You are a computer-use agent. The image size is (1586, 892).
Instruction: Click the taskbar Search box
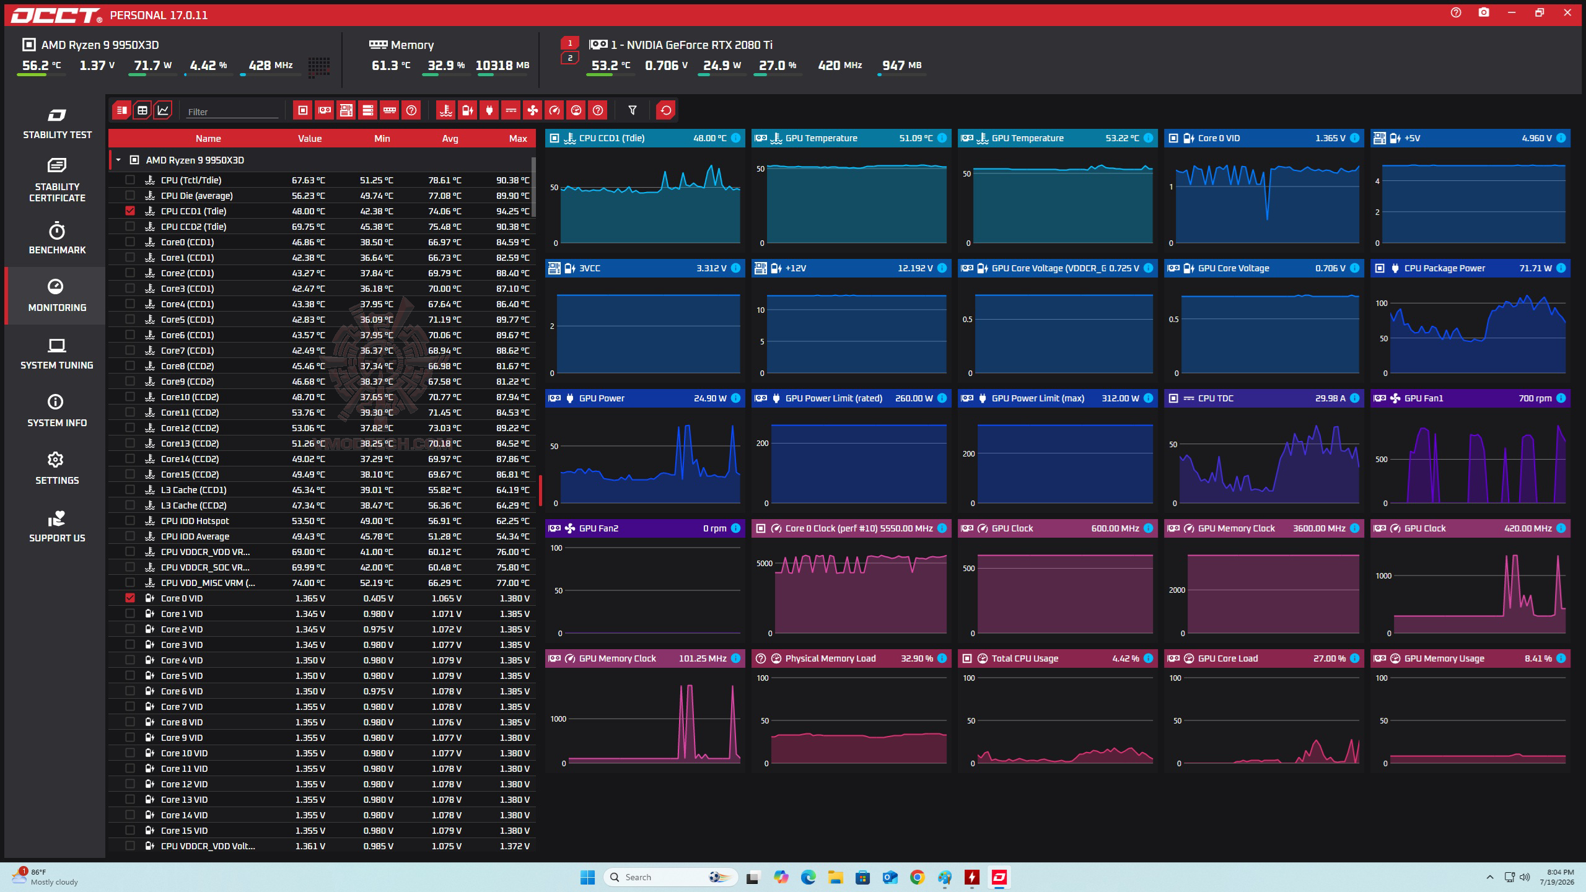point(671,877)
